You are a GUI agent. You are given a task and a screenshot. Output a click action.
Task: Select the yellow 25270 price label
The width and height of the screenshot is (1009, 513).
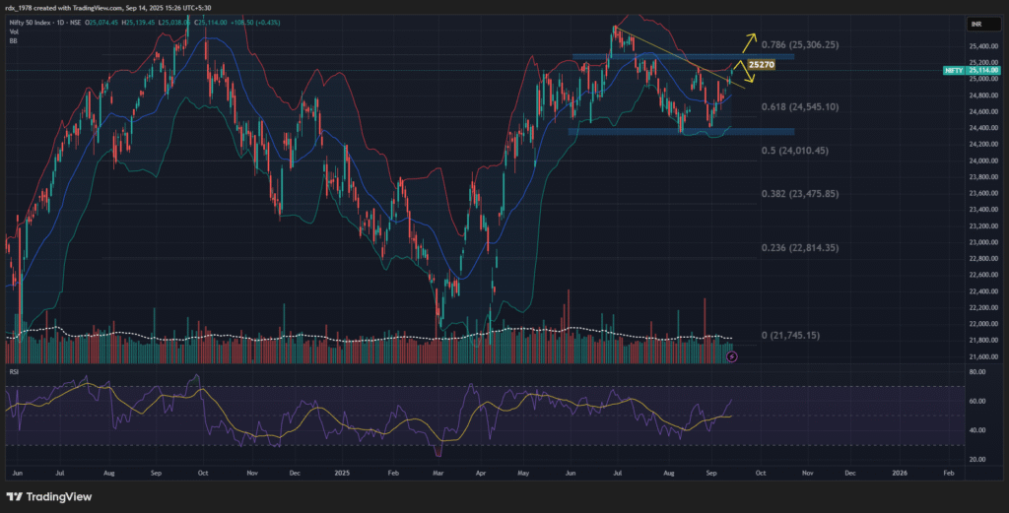pos(761,65)
